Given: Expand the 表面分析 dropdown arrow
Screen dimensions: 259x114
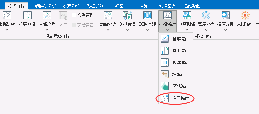Looking at the screenshot, I should [x=108, y=30].
